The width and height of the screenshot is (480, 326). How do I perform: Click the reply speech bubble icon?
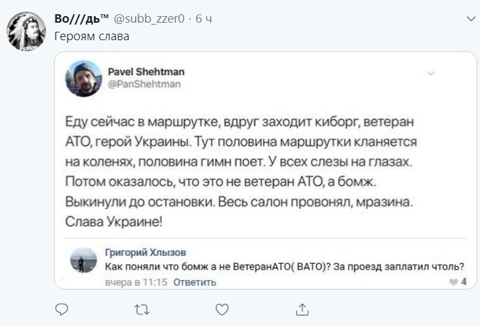pos(61,308)
